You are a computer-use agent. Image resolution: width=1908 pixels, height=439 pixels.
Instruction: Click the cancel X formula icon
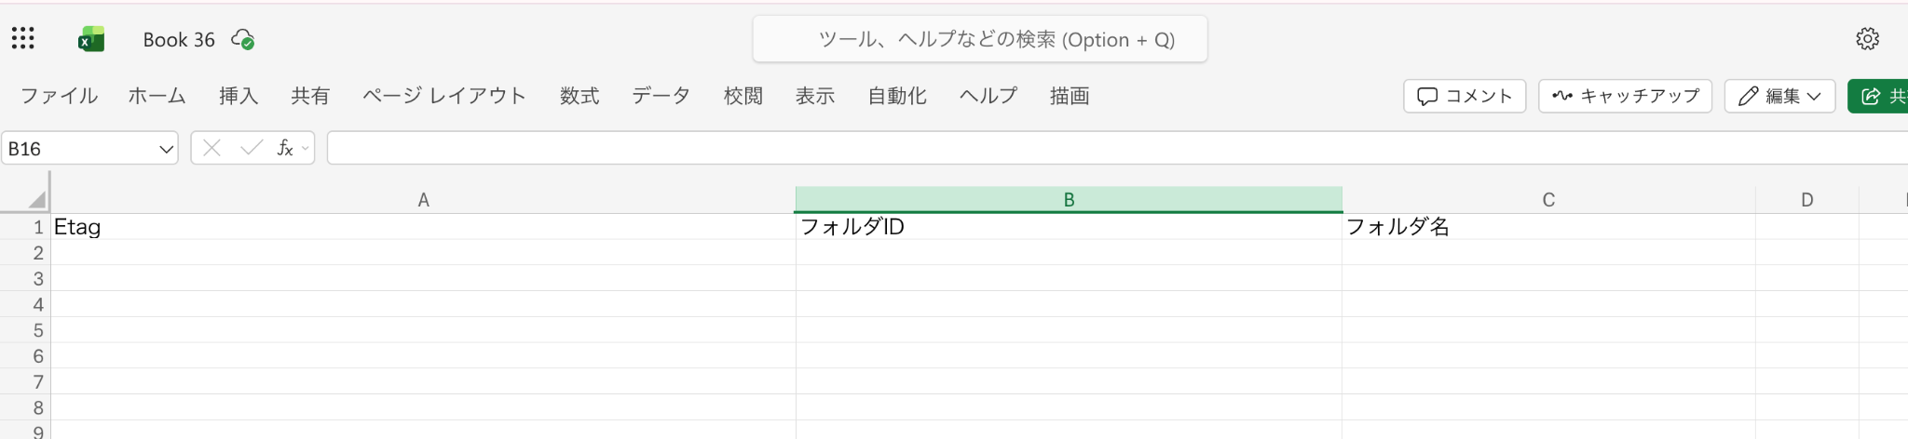pyautogui.click(x=212, y=148)
